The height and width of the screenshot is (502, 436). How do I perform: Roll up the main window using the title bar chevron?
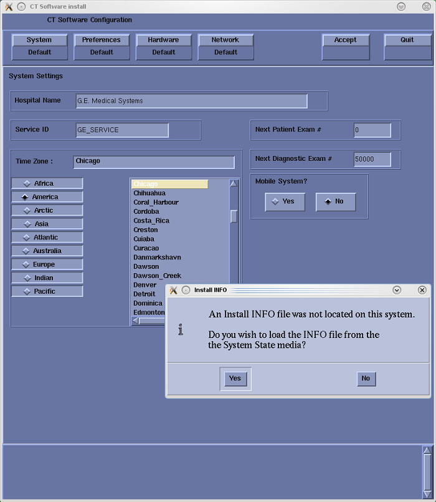coord(401,6)
